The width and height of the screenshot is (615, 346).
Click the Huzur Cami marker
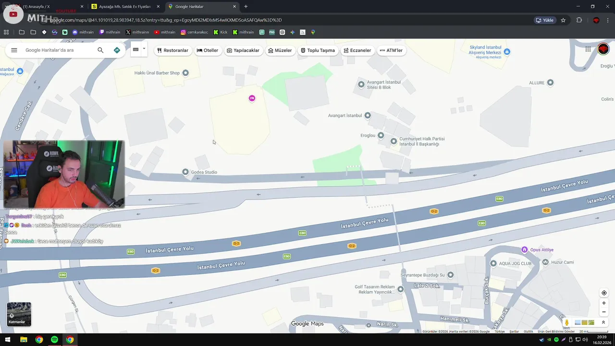[x=545, y=262]
